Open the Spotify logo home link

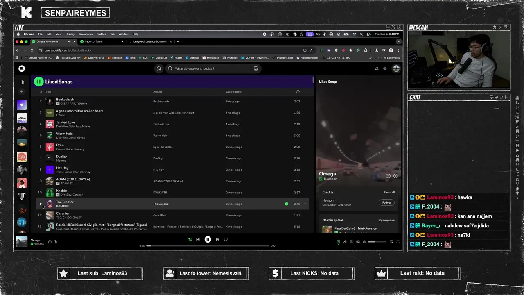[x=22, y=69]
